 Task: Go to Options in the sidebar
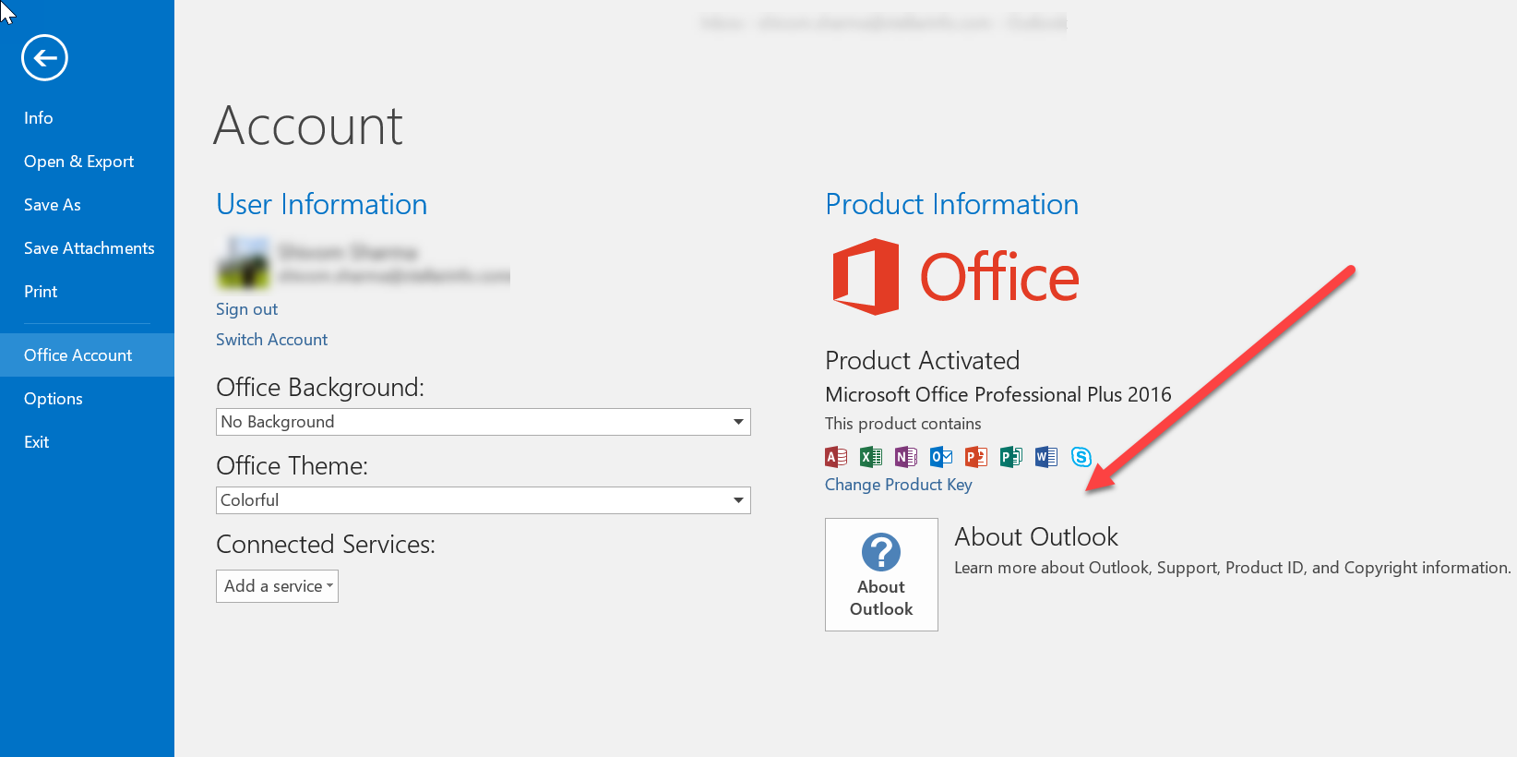[x=54, y=399]
